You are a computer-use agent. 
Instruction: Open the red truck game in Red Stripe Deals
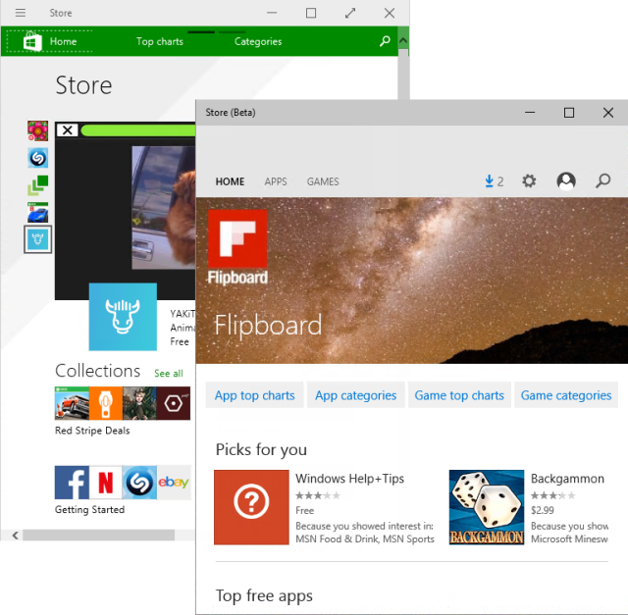pos(72,403)
